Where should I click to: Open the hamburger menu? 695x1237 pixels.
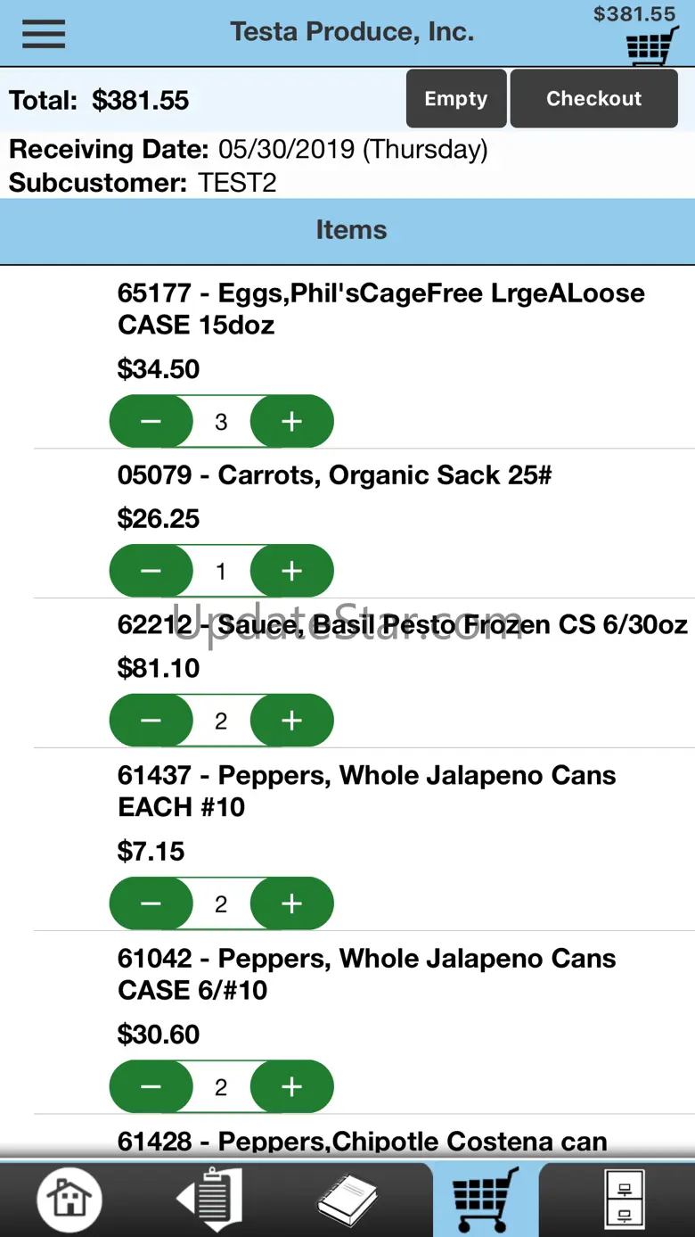tap(44, 34)
